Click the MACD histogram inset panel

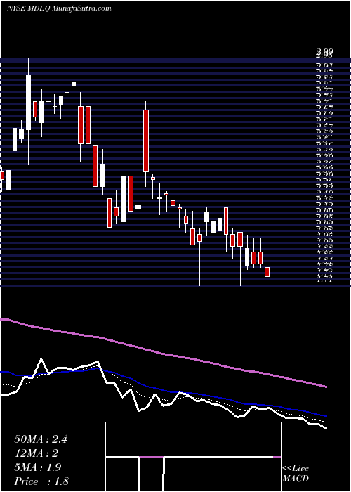193,457
